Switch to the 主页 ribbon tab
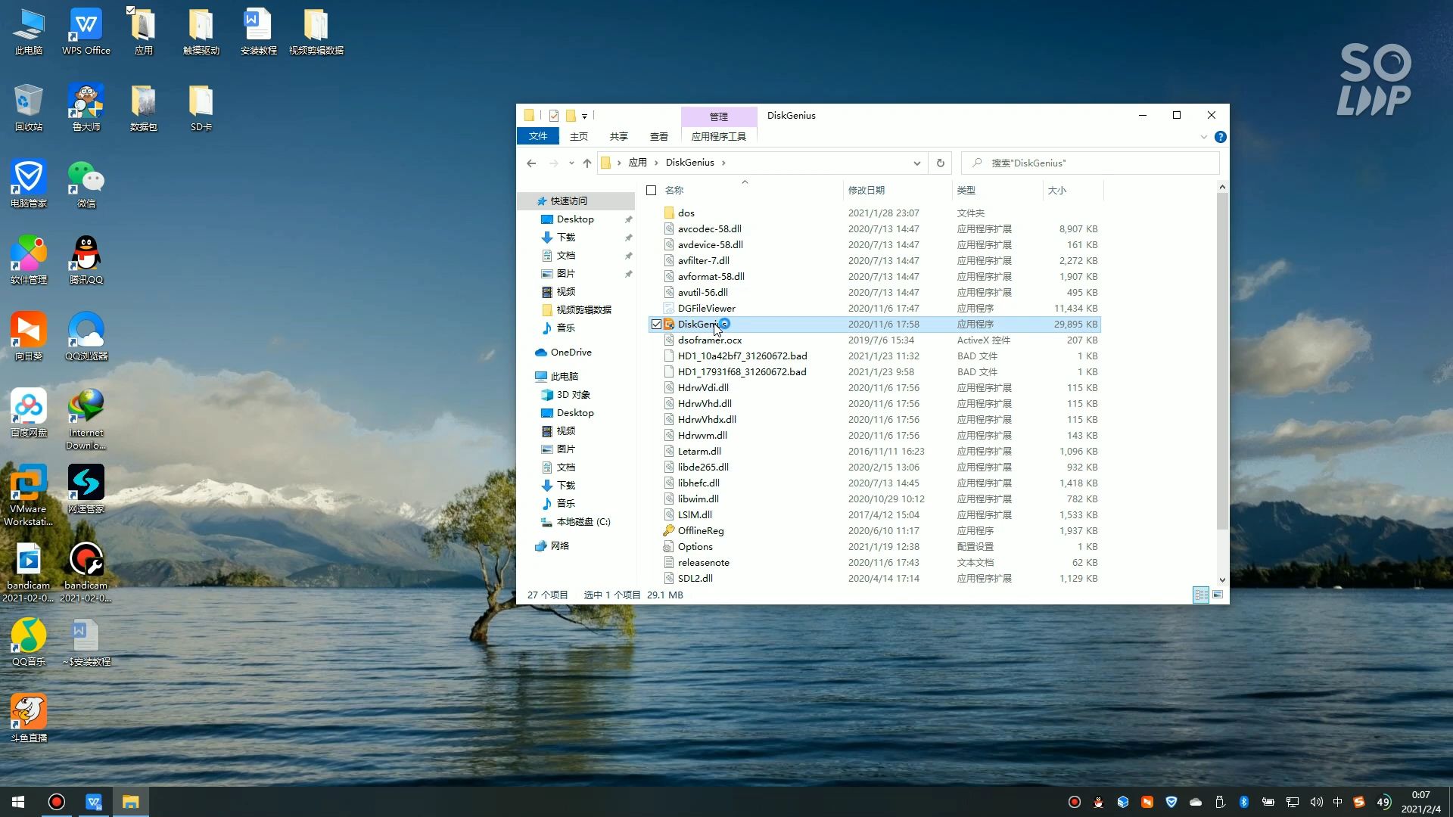Screen dimensions: 1453x817 pos(579,136)
